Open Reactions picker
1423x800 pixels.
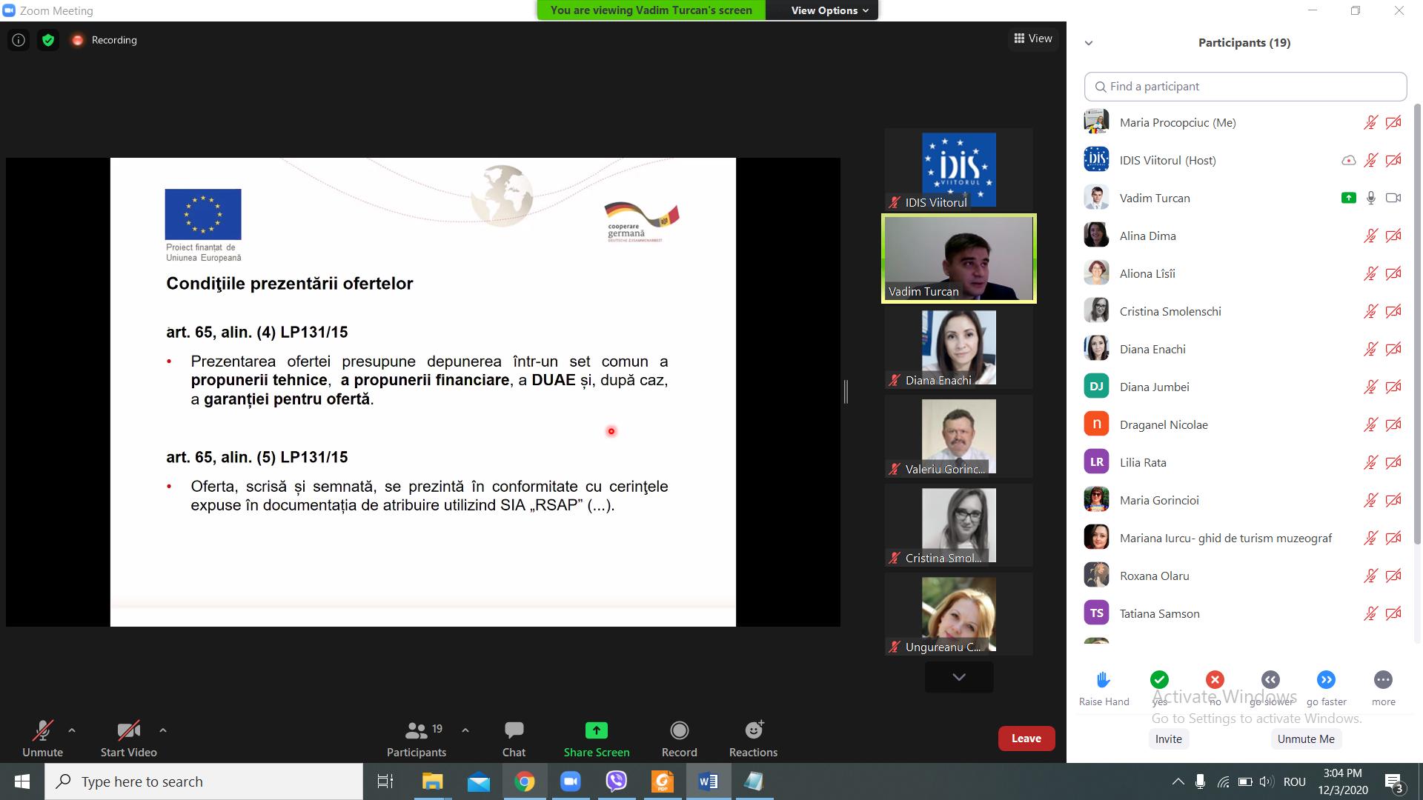click(754, 739)
